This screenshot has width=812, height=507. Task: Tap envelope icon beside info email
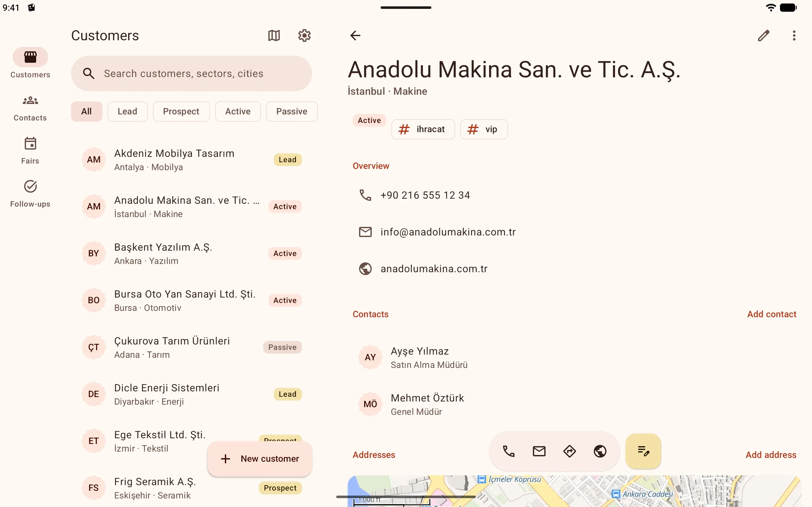point(365,232)
